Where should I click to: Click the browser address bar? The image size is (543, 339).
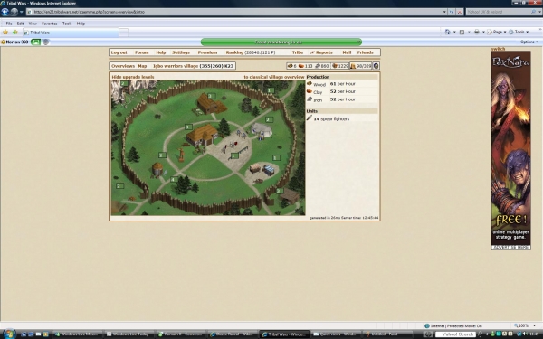coord(235,12)
